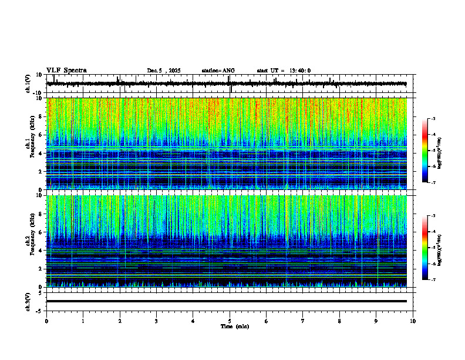Click inside the ch.1 spectrogram panel
Screen dimensions: 465x360
point(227,144)
